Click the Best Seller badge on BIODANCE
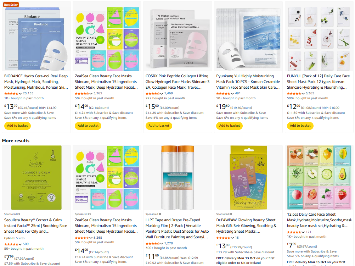The image size is (355, 266). pos(11,5)
